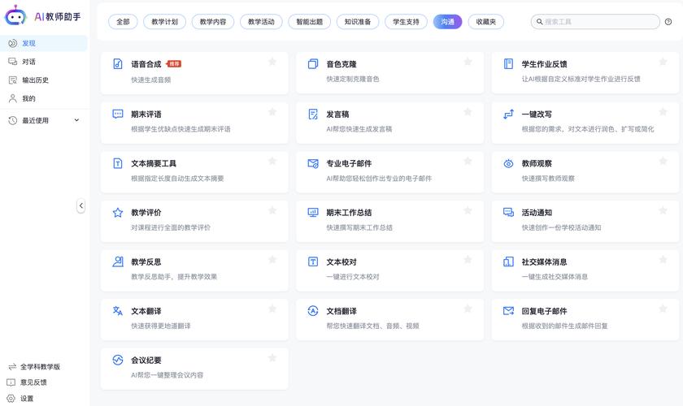Click the 会议纪要 icon
This screenshot has height=406, width=683.
point(118,360)
